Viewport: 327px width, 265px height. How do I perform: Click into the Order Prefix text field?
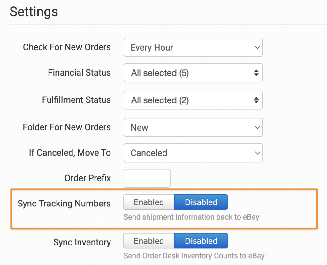pos(147,178)
